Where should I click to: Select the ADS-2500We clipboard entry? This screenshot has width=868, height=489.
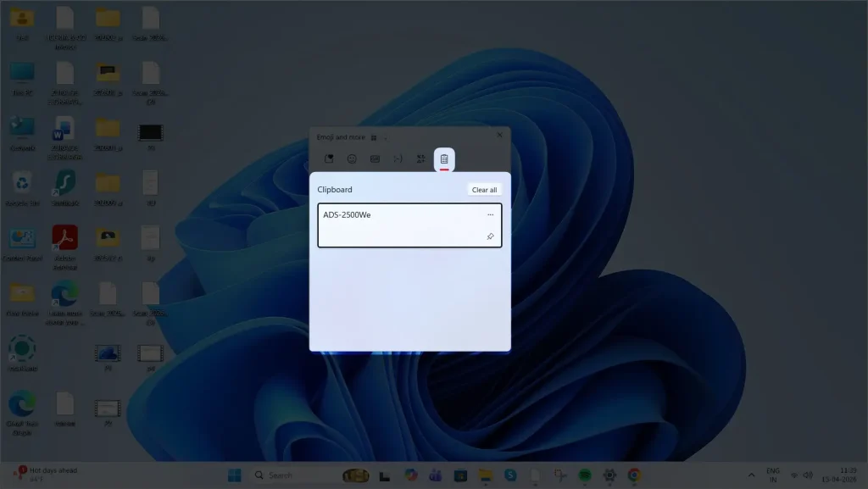pos(398,225)
